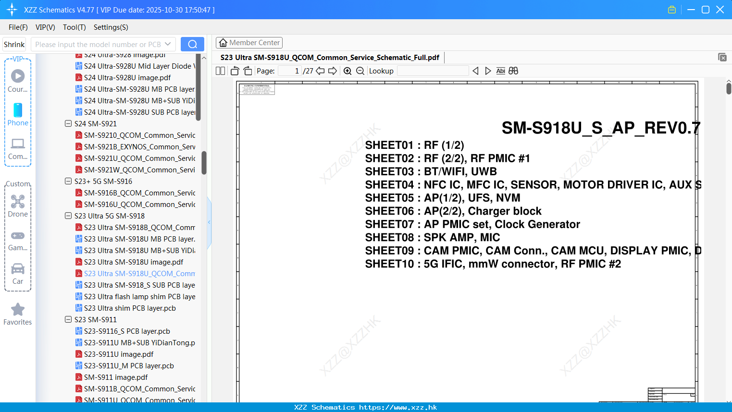
Task: Click the model number search field
Action: point(98,44)
